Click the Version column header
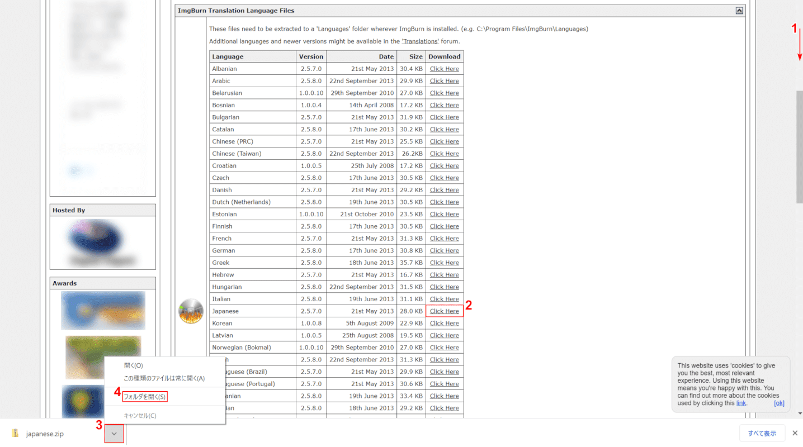 point(311,56)
